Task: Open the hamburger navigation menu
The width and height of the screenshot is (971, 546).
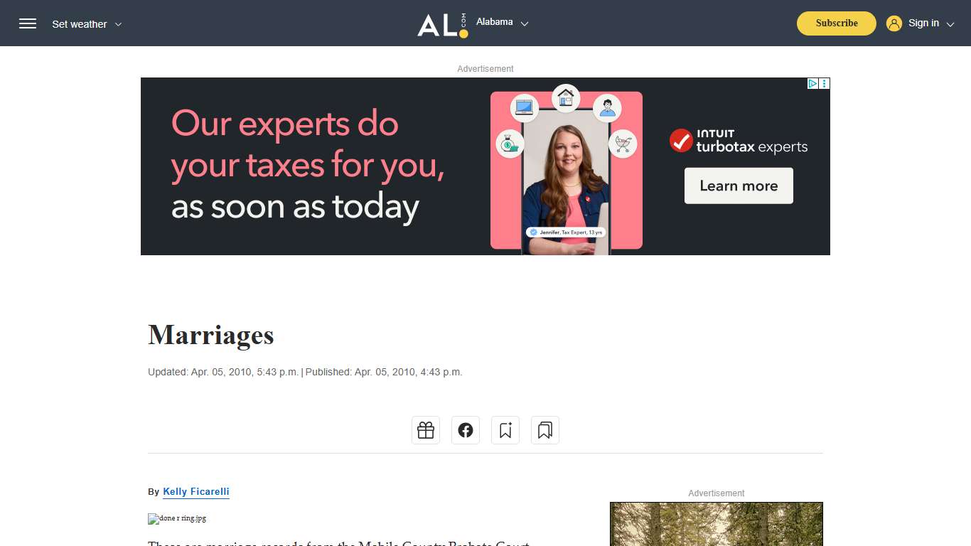Action: point(28,23)
